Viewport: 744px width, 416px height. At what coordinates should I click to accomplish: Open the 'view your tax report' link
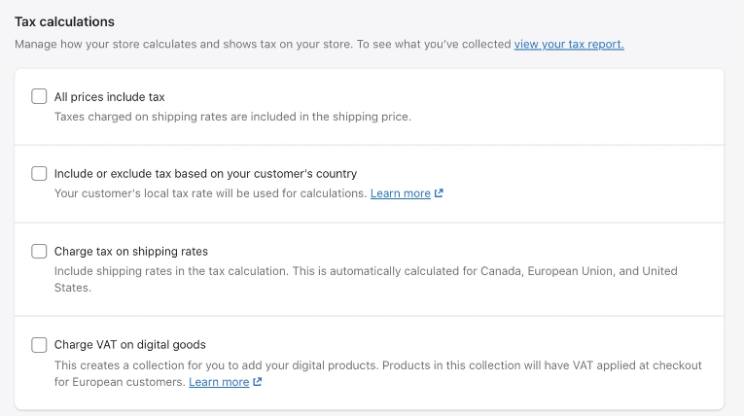pos(569,44)
